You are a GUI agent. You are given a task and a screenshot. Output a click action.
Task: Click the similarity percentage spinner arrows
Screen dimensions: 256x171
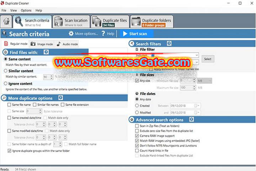tap(52, 77)
